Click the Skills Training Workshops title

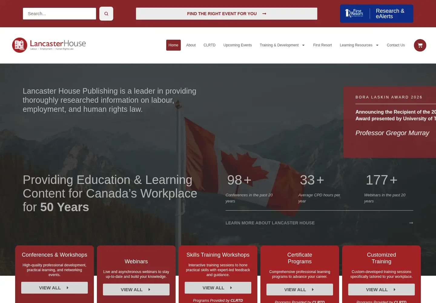coord(218,255)
